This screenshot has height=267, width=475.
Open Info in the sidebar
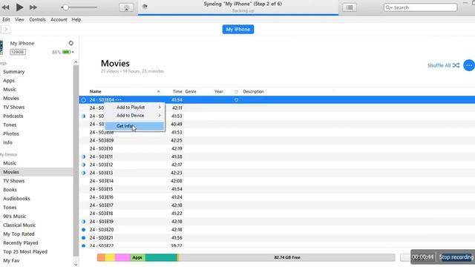(x=7, y=142)
